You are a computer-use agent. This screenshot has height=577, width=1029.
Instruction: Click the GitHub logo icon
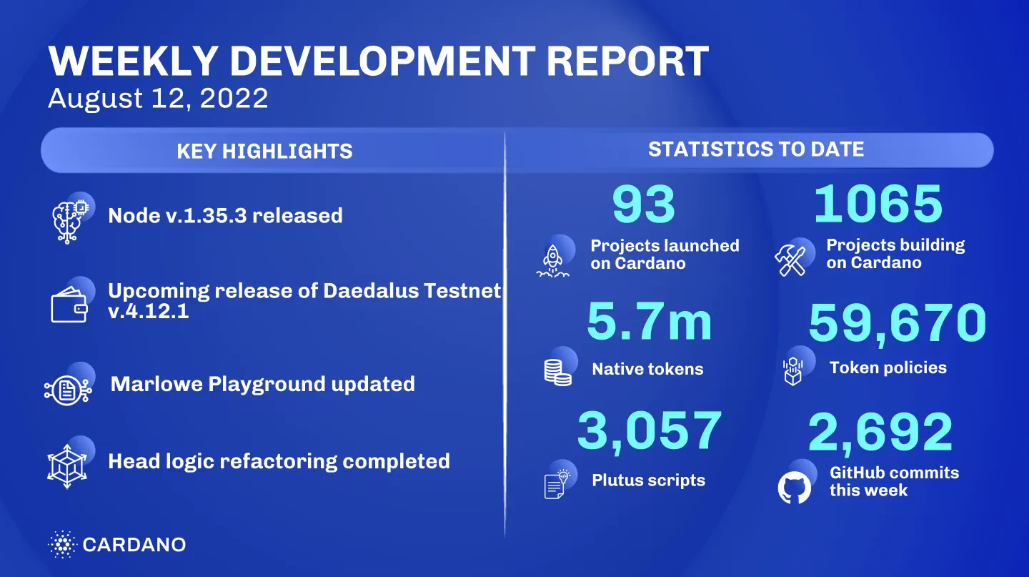(794, 488)
